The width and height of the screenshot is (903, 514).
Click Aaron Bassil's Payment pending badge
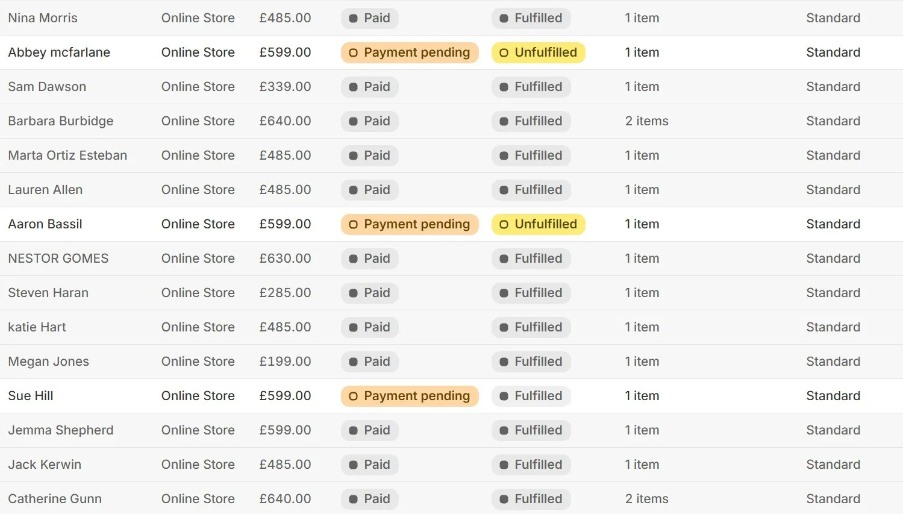pyautogui.click(x=410, y=224)
